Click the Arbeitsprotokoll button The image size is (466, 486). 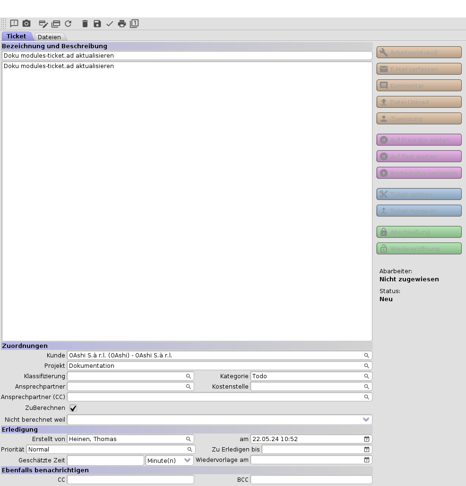(419, 52)
